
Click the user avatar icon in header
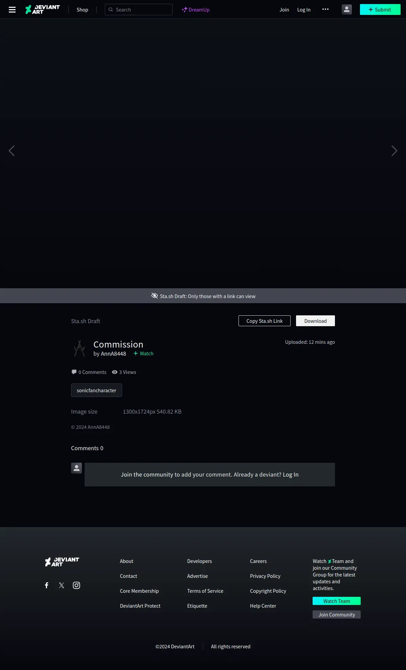(347, 9)
